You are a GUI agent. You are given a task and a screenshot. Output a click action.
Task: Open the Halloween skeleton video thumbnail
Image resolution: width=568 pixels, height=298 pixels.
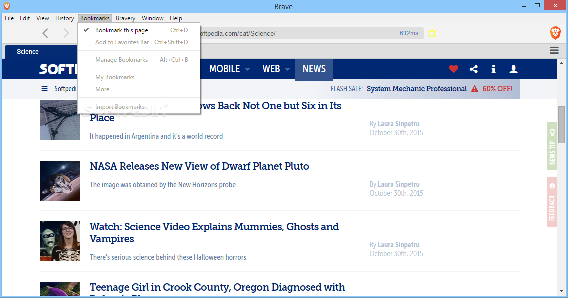(60, 241)
